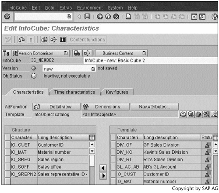Open the Version Comparison dropdown
This screenshot has height=193, width=219.
tap(66, 53)
